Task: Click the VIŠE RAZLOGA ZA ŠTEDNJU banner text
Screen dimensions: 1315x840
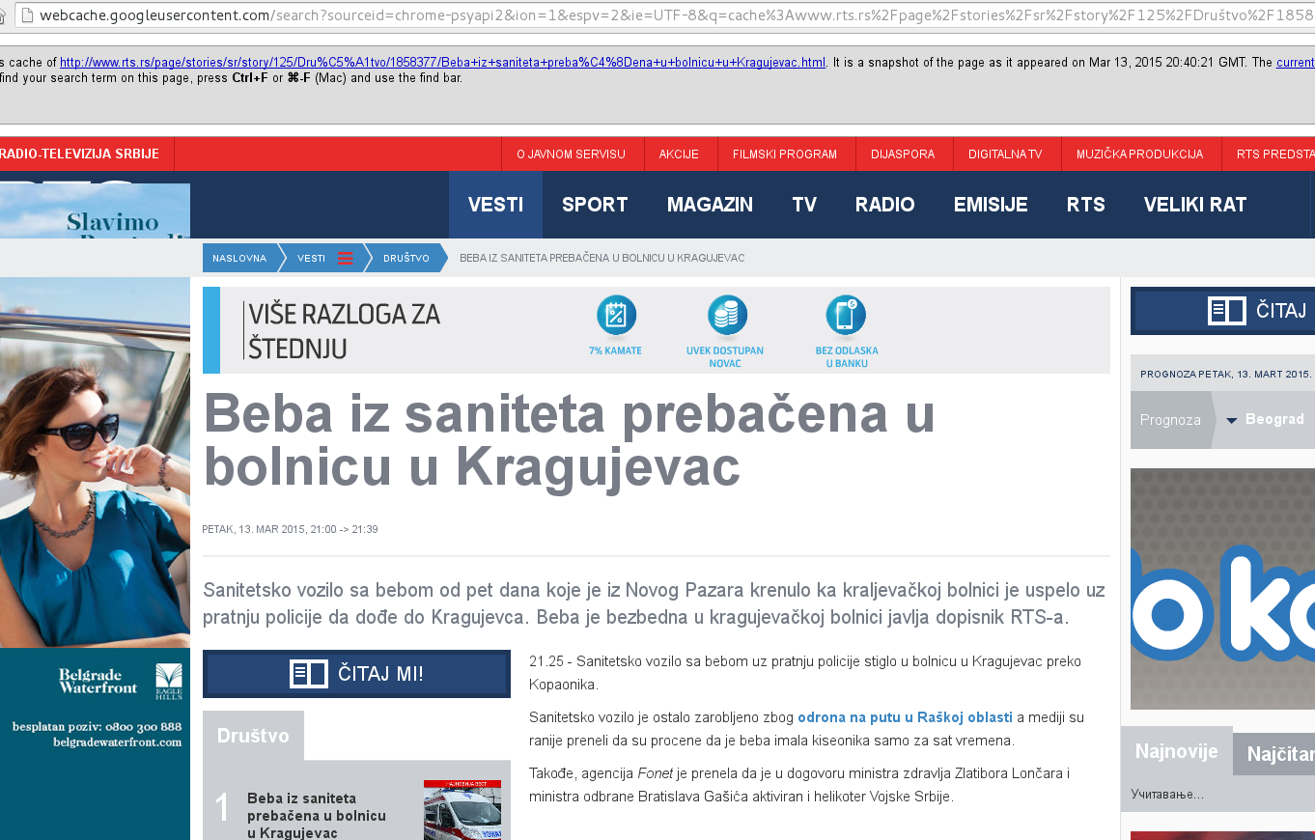Action: click(345, 330)
